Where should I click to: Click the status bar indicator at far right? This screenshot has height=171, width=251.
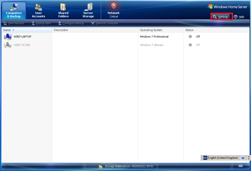[240, 166]
